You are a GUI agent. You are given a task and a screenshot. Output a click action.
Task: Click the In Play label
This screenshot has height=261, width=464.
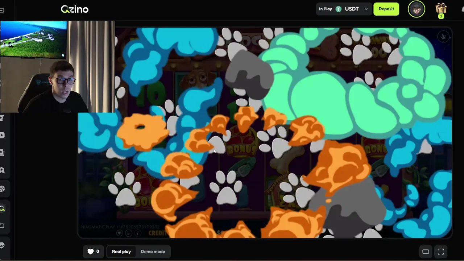click(325, 9)
